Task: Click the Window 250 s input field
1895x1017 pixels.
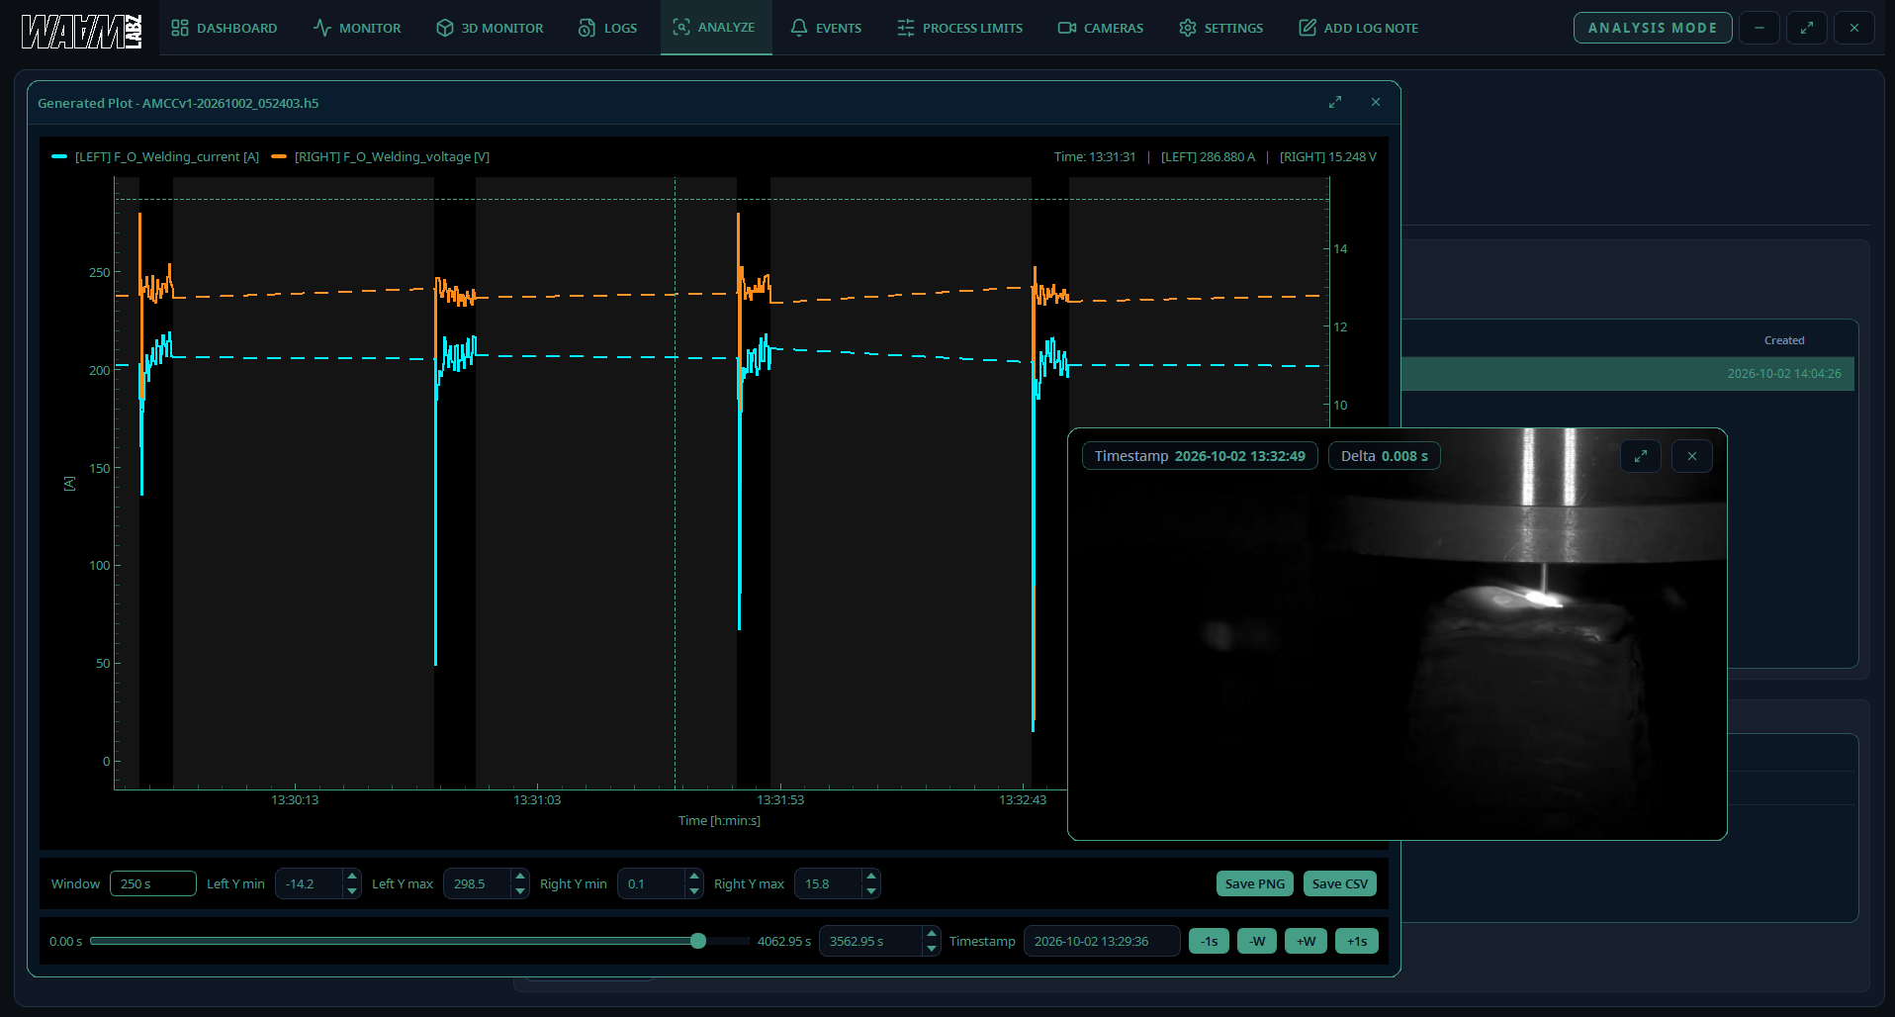Action: [x=153, y=883]
